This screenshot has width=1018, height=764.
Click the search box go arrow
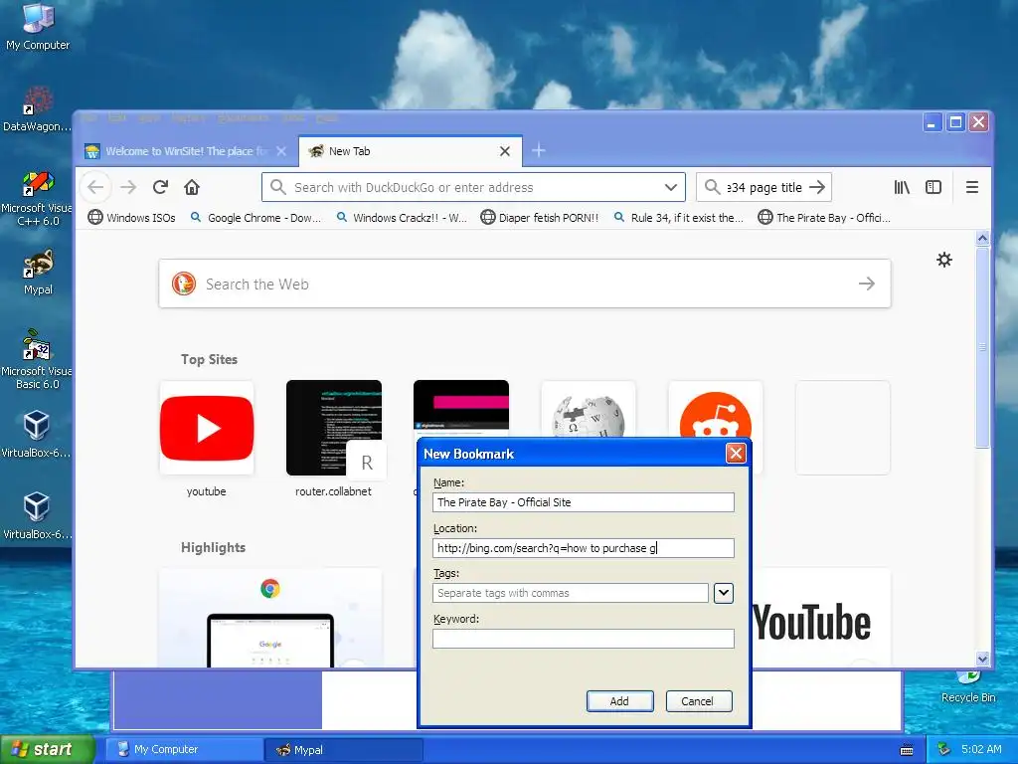[817, 187]
